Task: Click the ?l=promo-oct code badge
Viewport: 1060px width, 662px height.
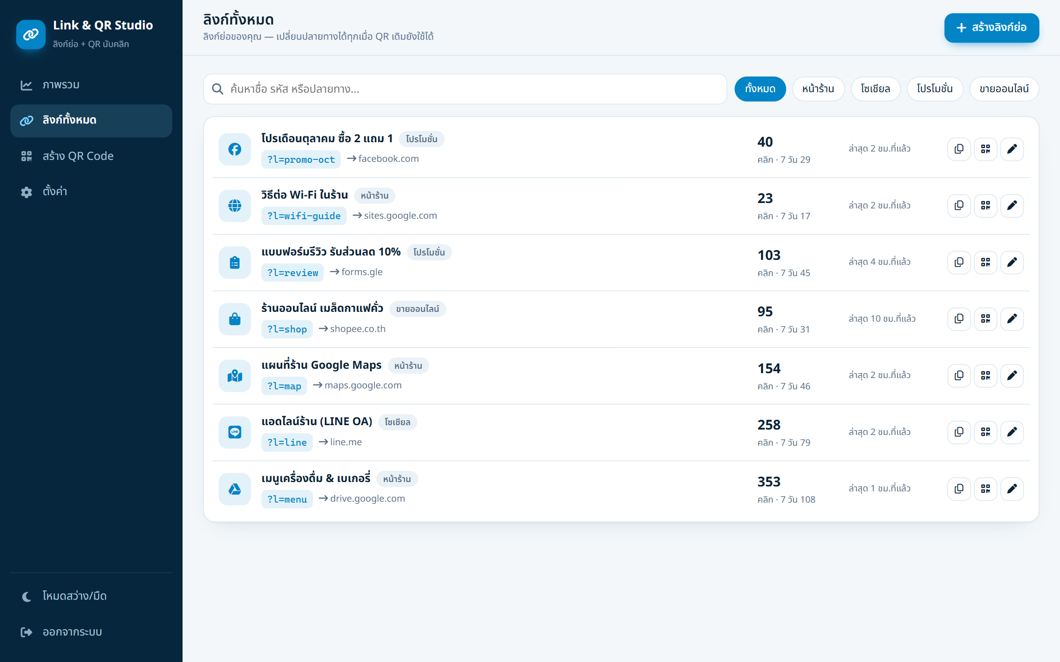Action: click(301, 159)
